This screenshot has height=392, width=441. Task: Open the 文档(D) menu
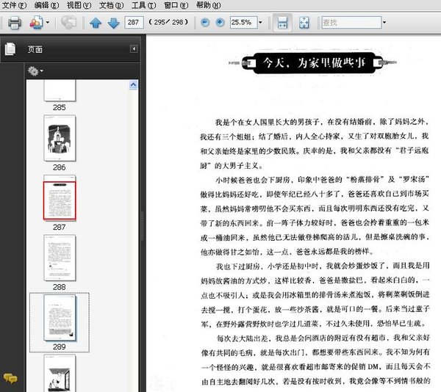[112, 5]
